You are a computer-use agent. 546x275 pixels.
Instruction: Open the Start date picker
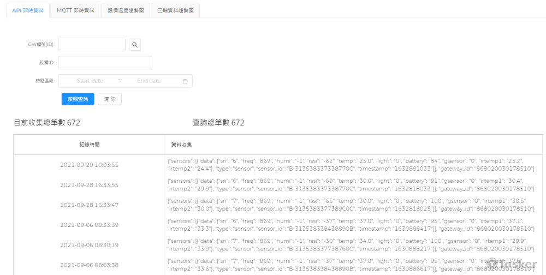coord(90,81)
